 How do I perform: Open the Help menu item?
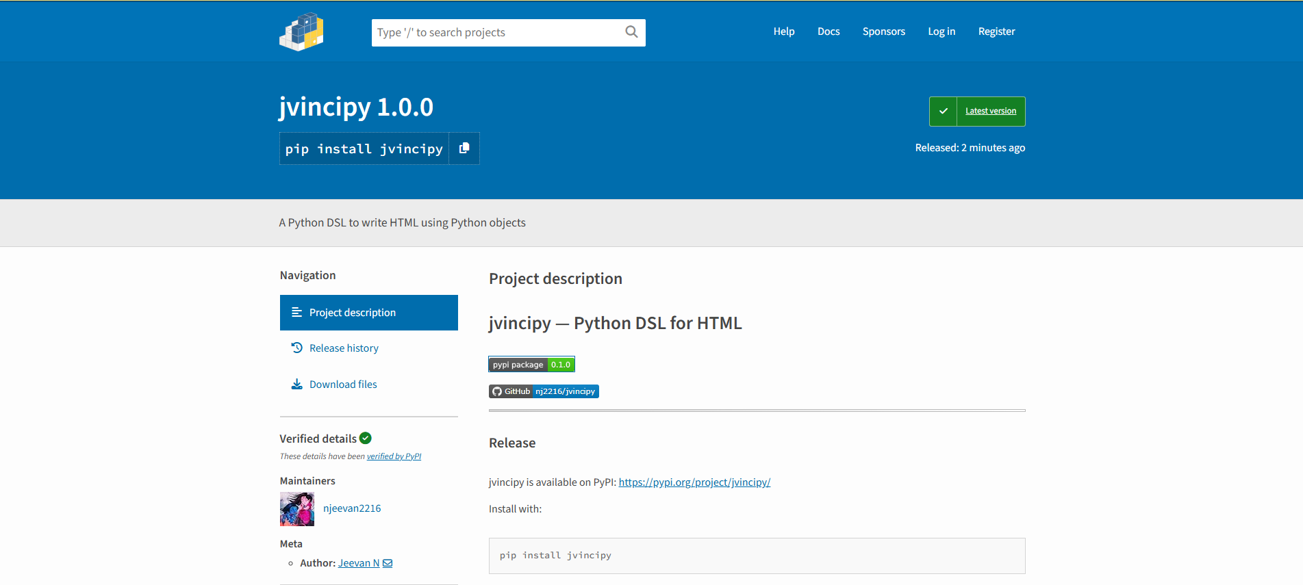784,31
